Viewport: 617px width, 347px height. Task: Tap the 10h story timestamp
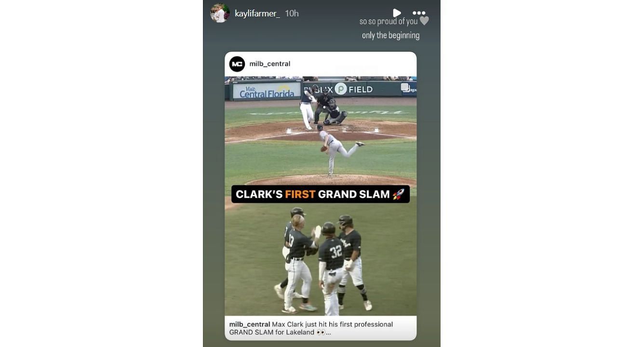[x=292, y=13]
